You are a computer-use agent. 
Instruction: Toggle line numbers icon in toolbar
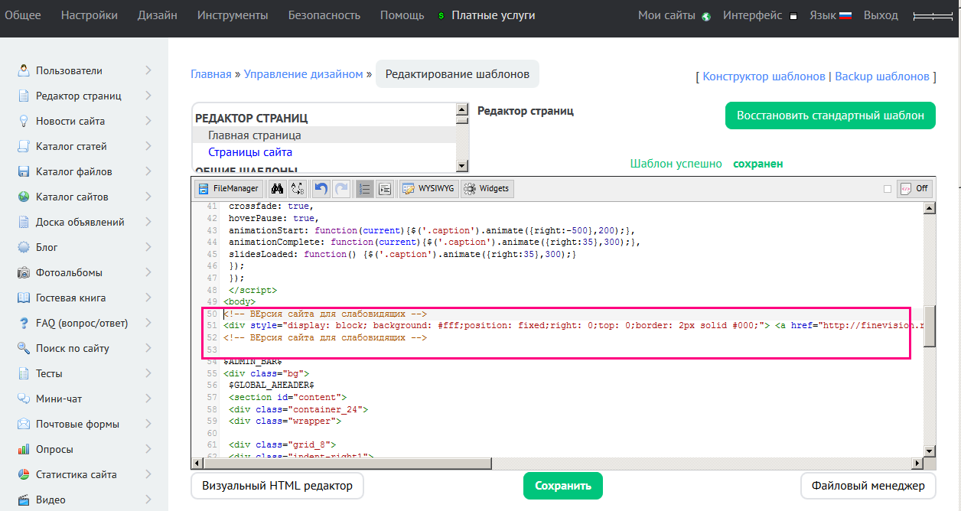pos(365,188)
